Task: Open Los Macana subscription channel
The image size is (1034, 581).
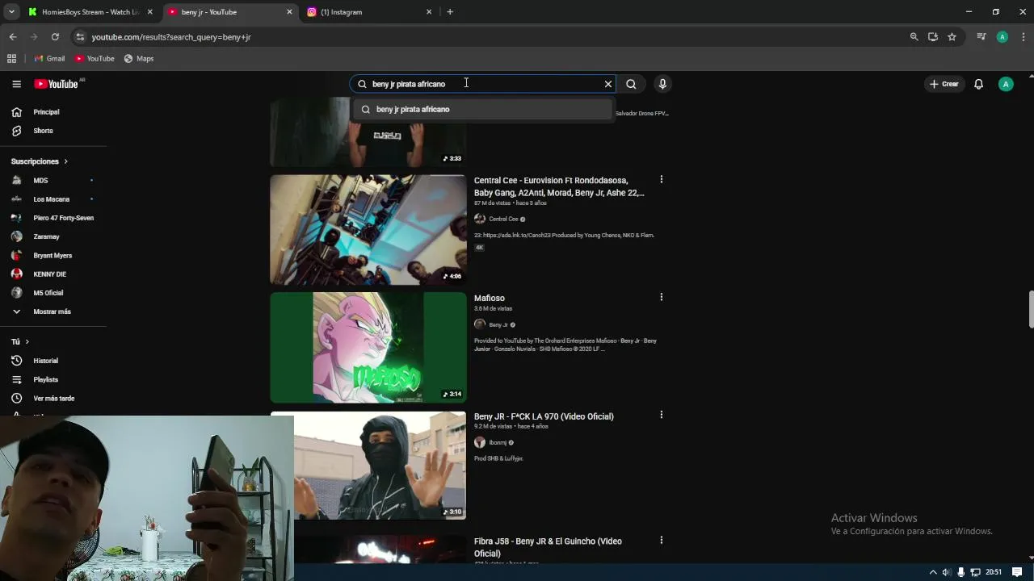Action: 53,199
